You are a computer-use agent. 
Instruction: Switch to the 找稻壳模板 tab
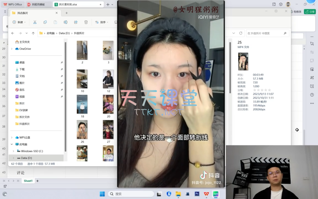pos(36,4)
